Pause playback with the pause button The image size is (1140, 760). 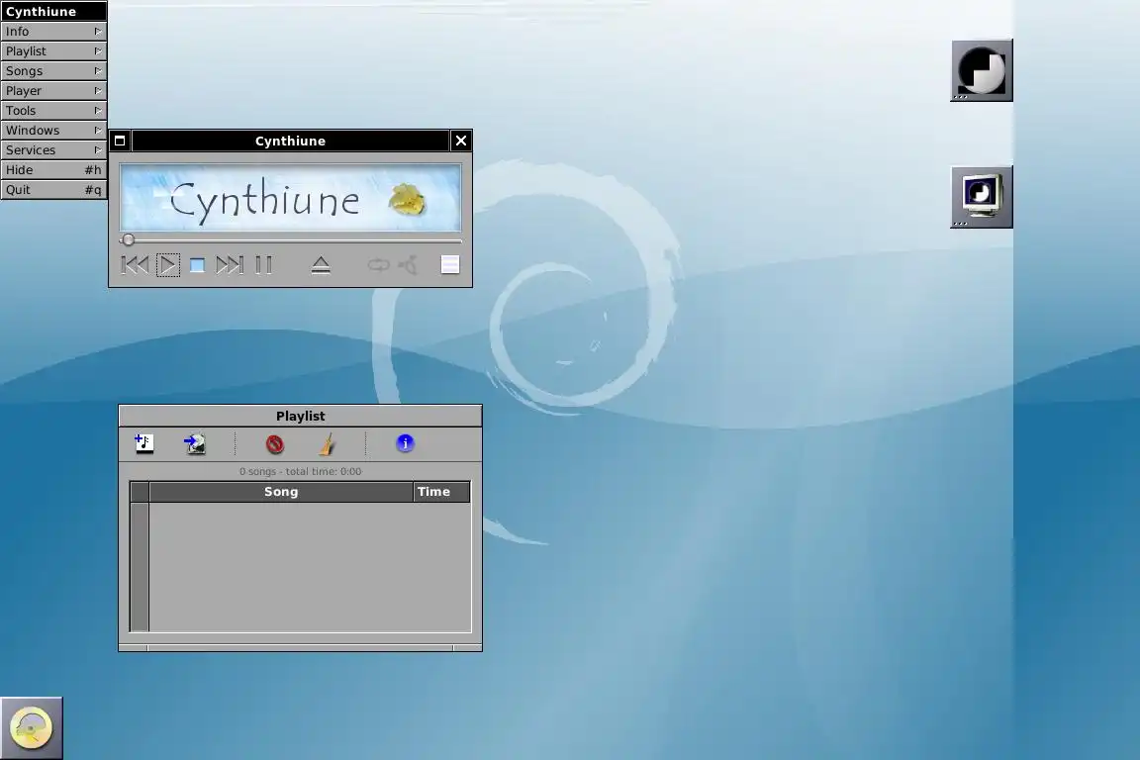point(264,265)
